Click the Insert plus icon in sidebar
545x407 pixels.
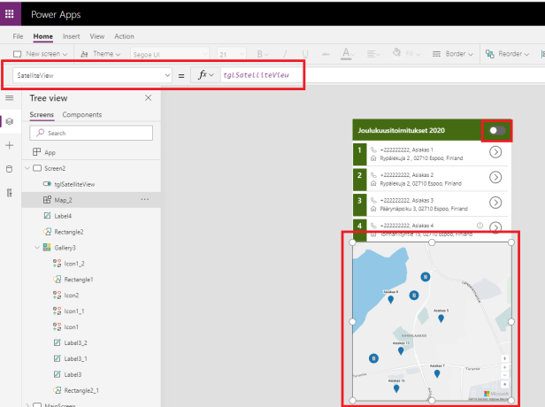pos(10,145)
